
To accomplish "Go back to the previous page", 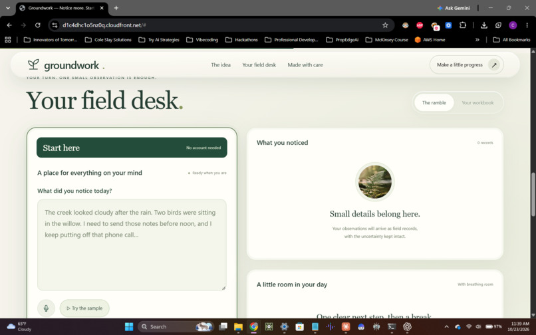I will 9,25.
